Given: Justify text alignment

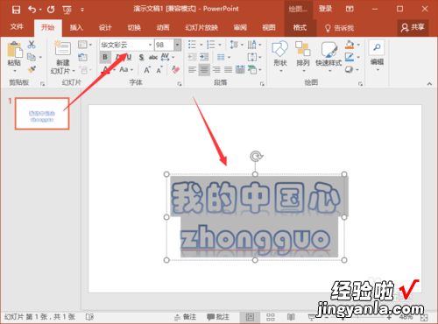Looking at the screenshot, I should click(229, 70).
